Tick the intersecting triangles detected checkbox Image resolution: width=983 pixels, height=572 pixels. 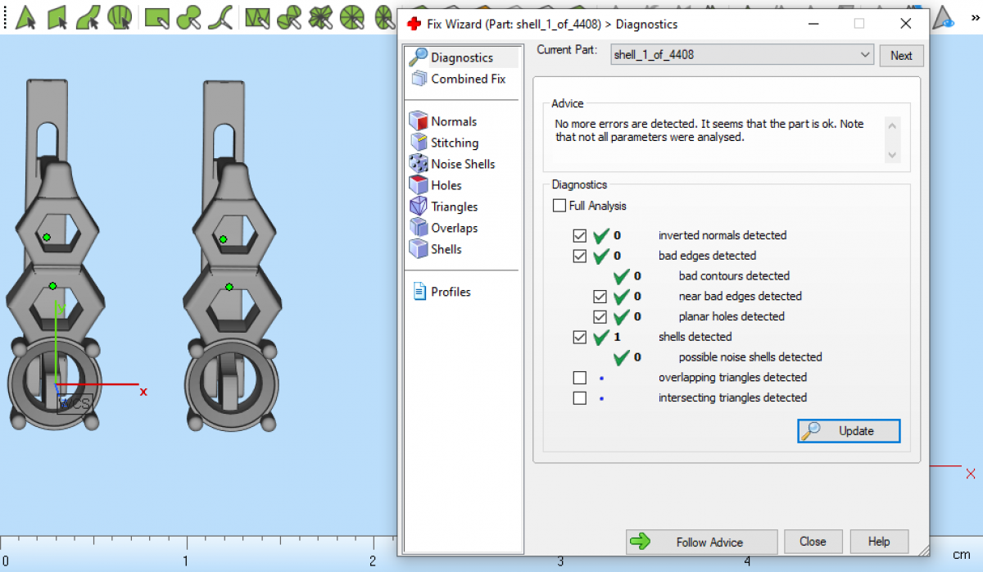point(580,398)
